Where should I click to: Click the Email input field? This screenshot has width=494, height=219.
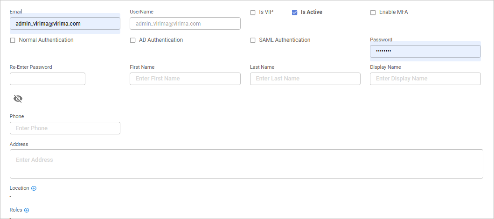tap(65, 24)
